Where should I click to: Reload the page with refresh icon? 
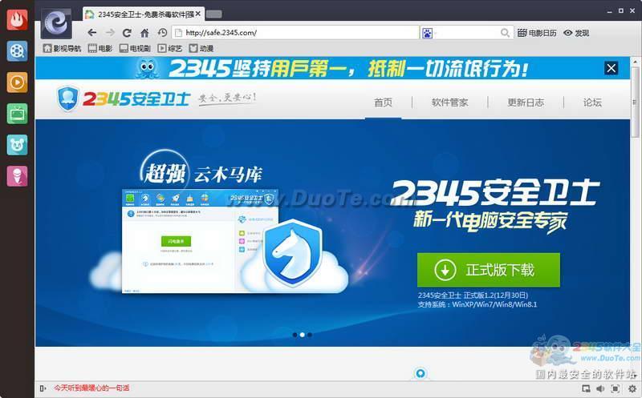point(128,33)
